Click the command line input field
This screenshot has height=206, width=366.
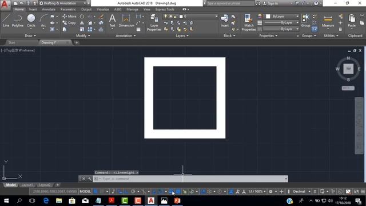tap(190, 179)
